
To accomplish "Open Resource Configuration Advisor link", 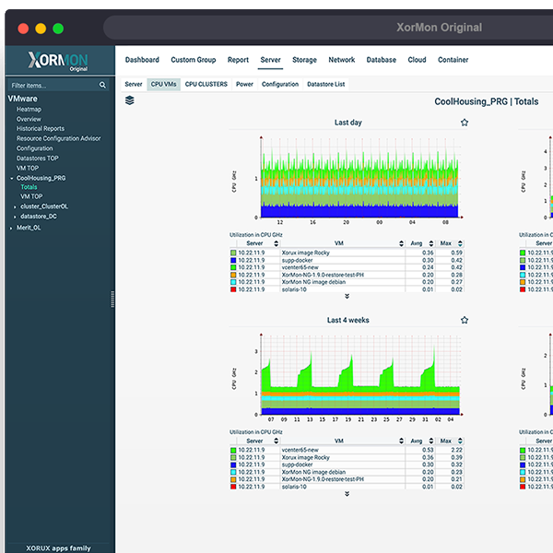I will 58,138.
